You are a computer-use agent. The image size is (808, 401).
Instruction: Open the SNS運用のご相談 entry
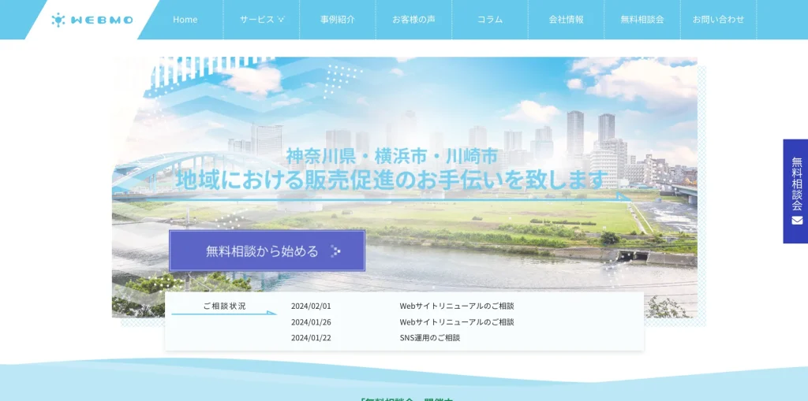(x=430, y=338)
